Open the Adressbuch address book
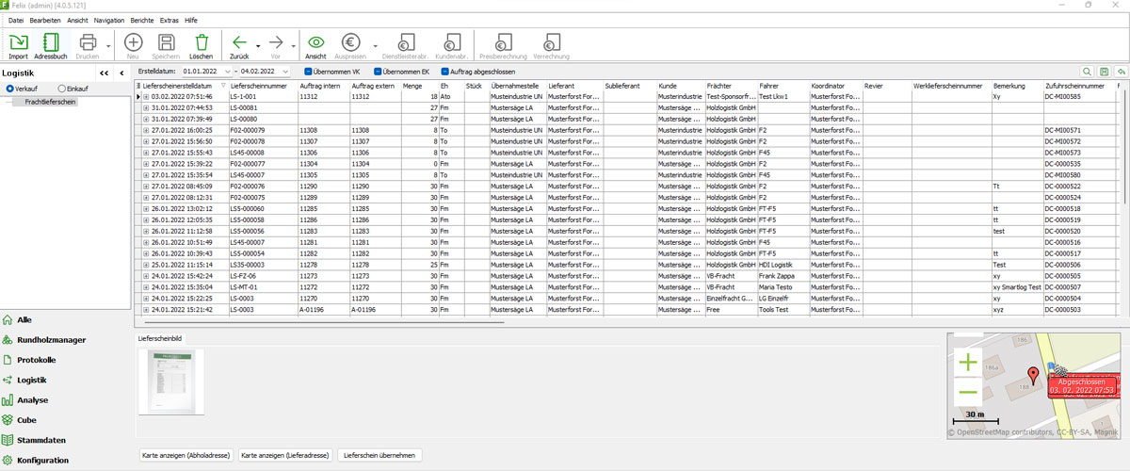This screenshot has width=1130, height=471. click(x=51, y=44)
